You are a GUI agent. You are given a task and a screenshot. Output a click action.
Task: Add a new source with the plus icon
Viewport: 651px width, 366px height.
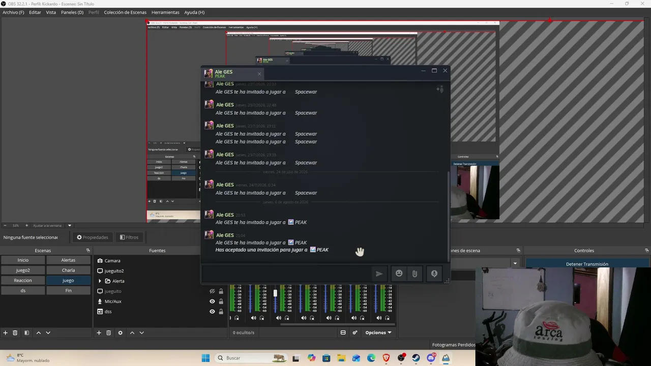99,332
